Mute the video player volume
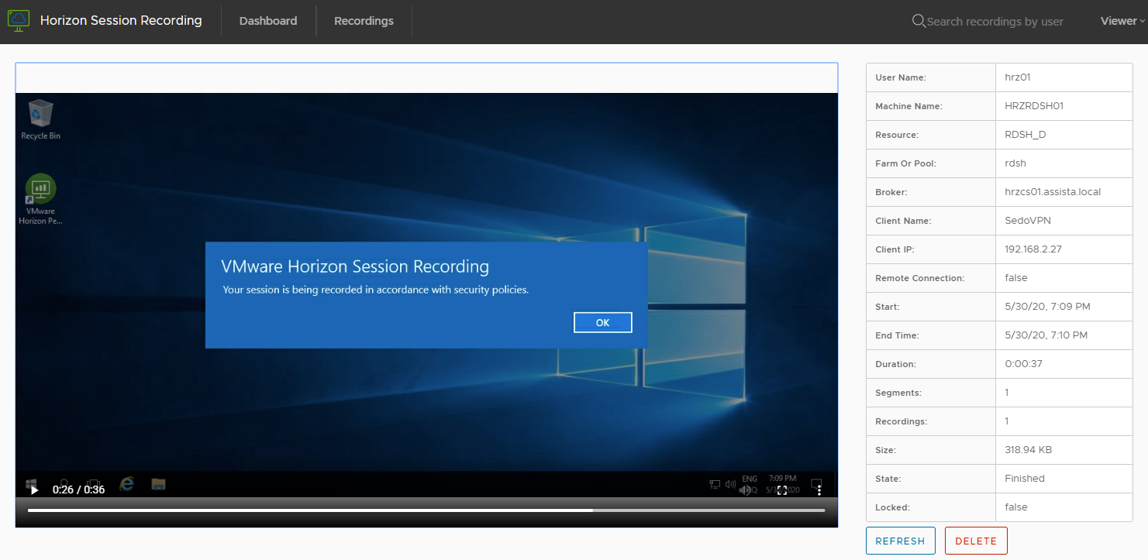 [x=745, y=490]
